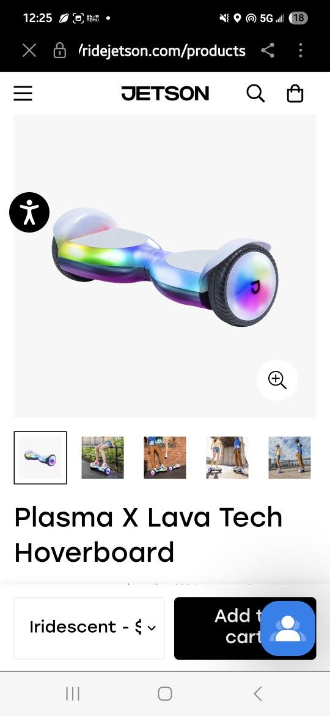Open the browser three-dot overflow menu
This screenshot has height=716, width=330.
pyautogui.click(x=301, y=50)
